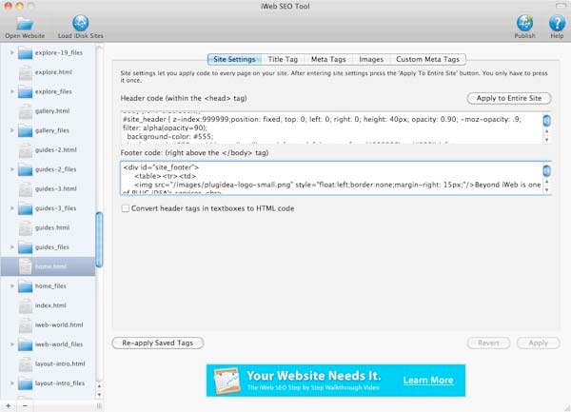
Task: Open the Custom Meta Tags tab
Action: [x=428, y=59]
